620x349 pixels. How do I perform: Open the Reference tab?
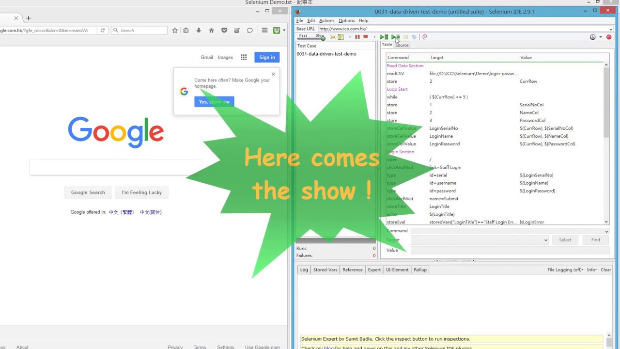click(x=353, y=270)
